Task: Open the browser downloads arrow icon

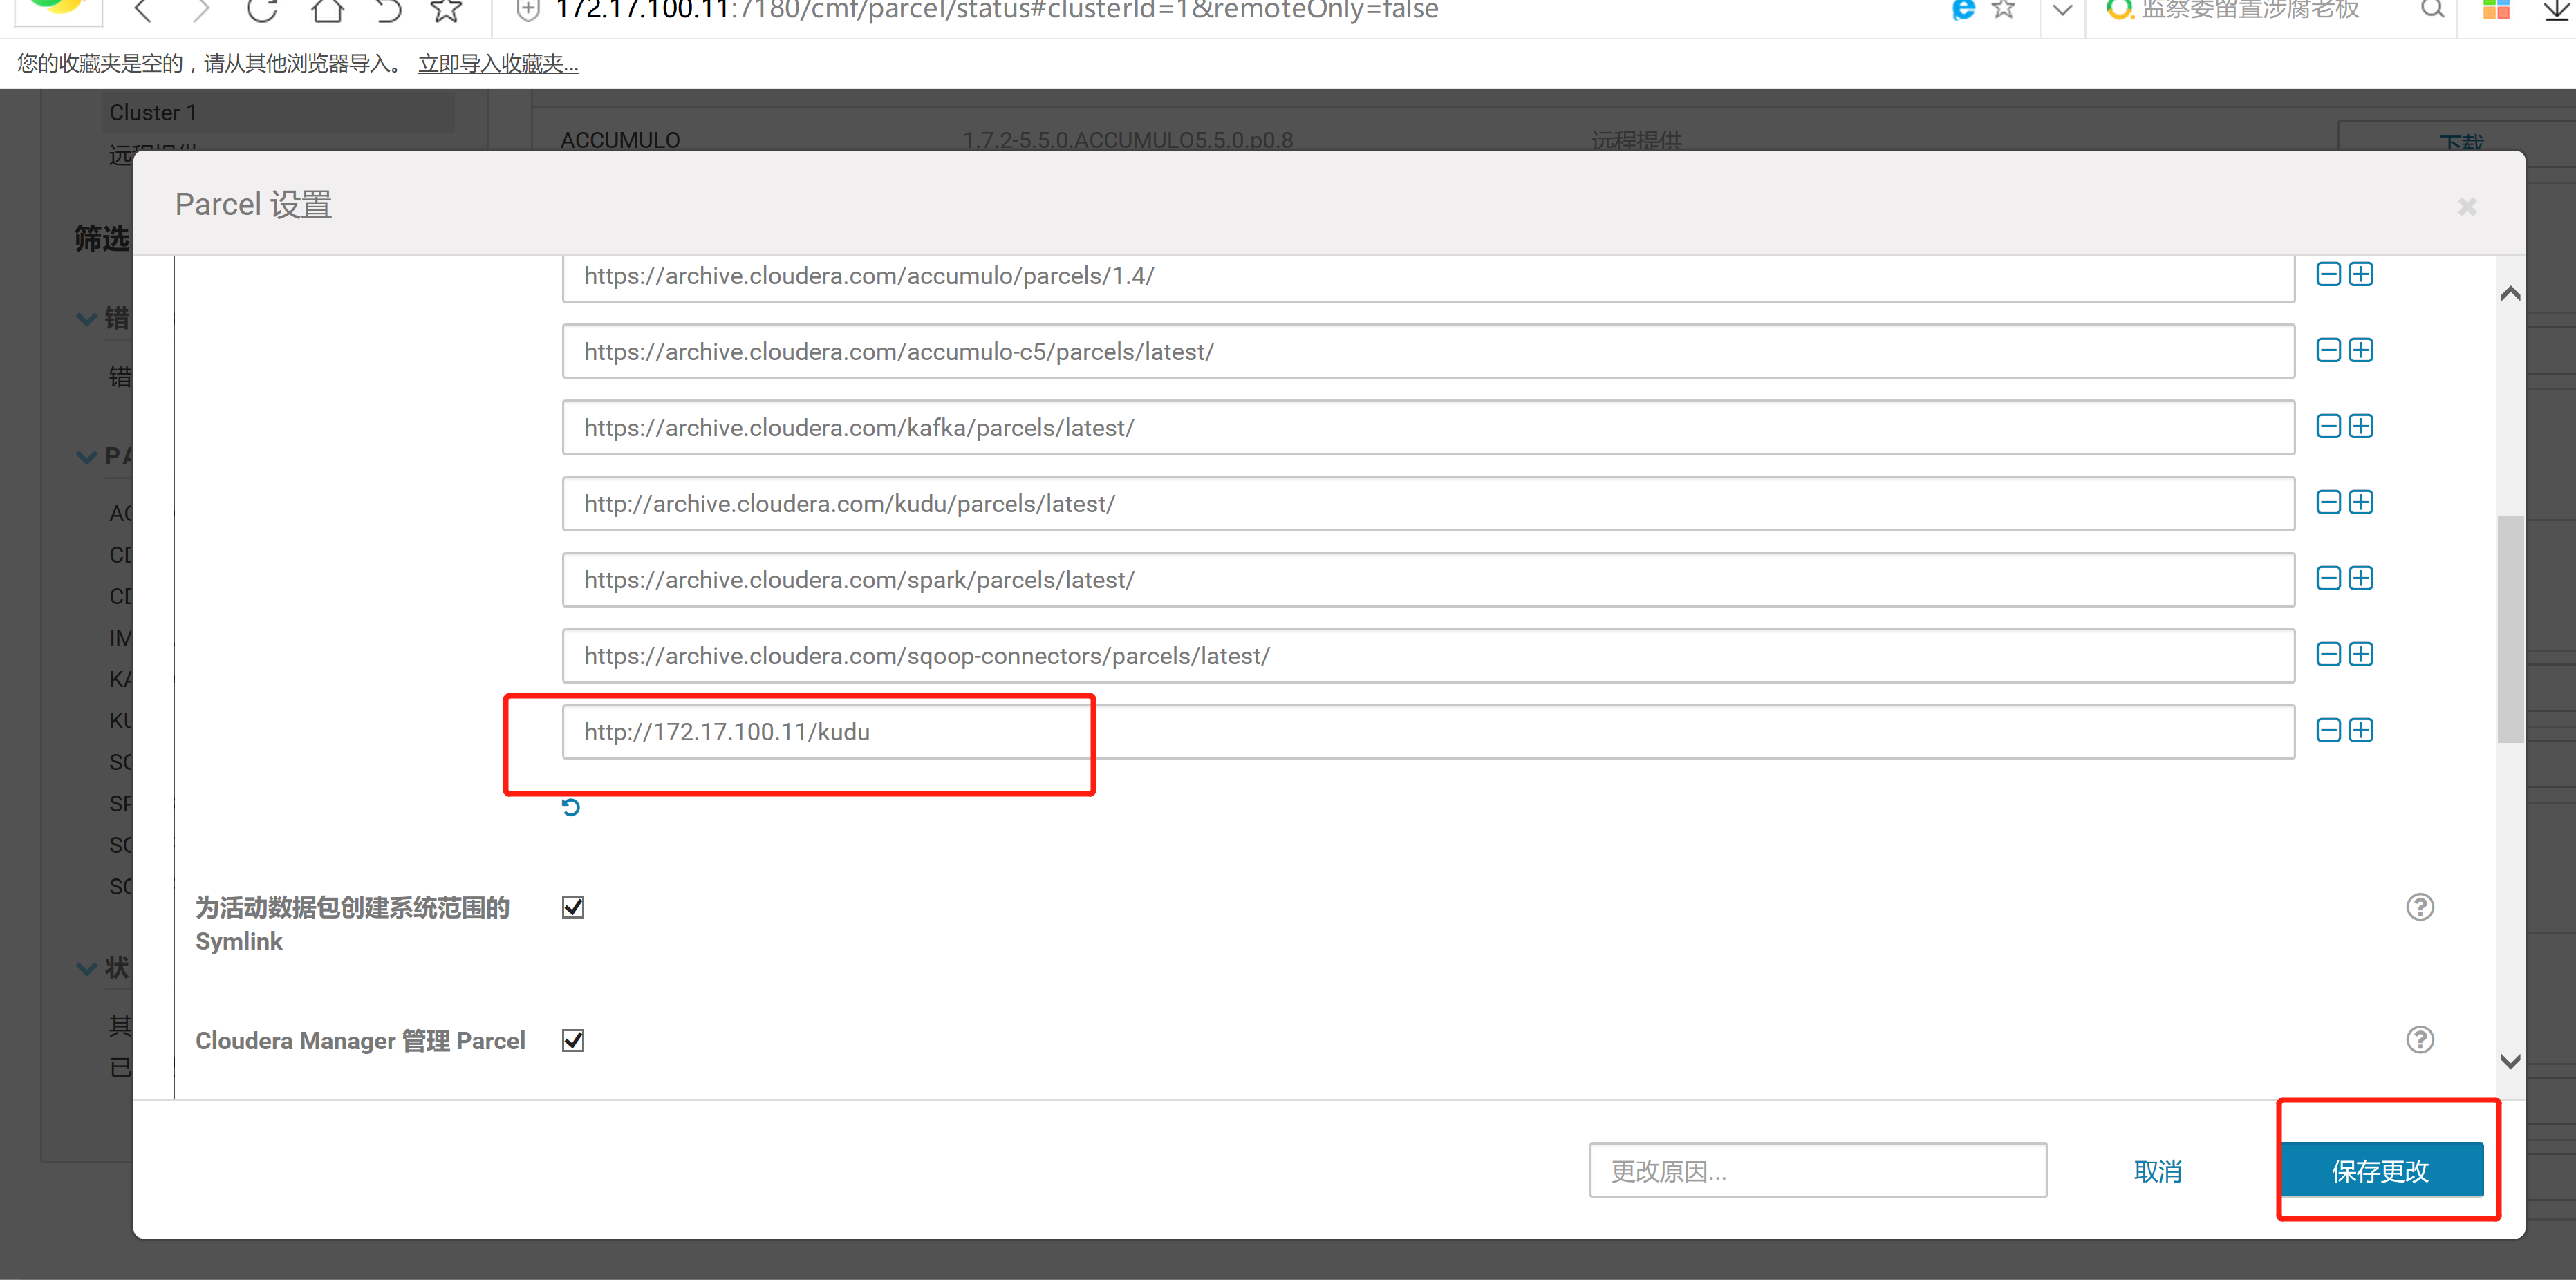Action: pos(2557,10)
